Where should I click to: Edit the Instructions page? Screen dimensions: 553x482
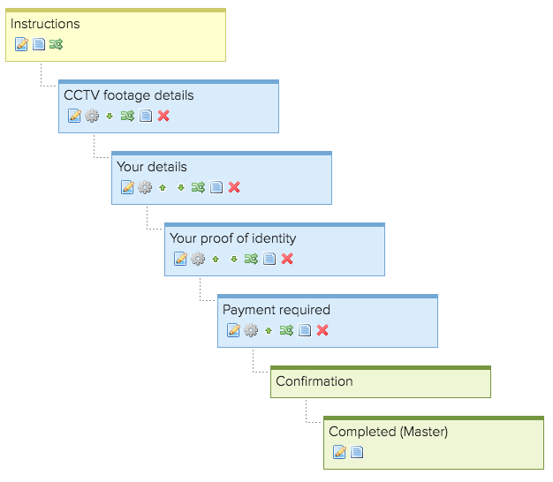[21, 44]
